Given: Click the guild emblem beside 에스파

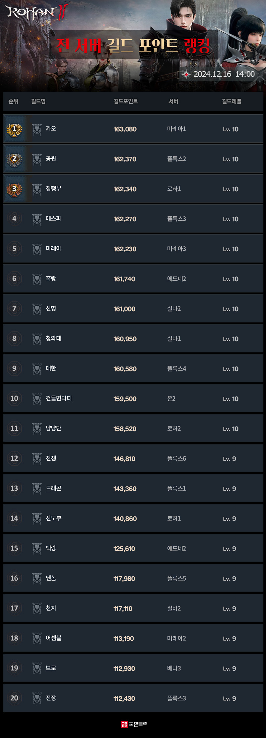Looking at the screenshot, I should [37, 219].
